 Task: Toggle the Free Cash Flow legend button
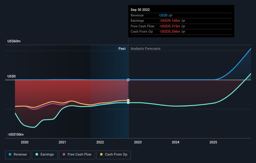(x=77, y=155)
